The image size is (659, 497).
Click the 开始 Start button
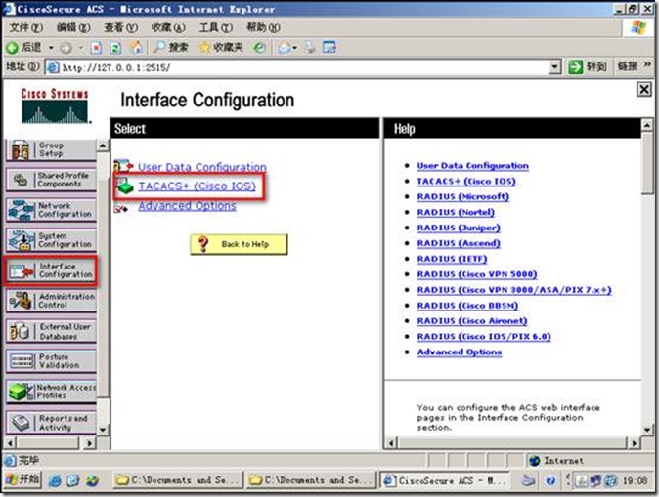[22, 479]
